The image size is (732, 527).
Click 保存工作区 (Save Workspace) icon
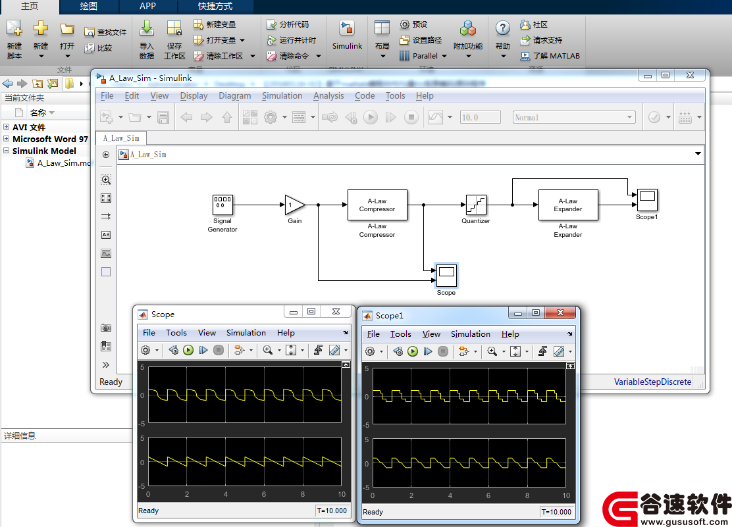click(x=174, y=28)
